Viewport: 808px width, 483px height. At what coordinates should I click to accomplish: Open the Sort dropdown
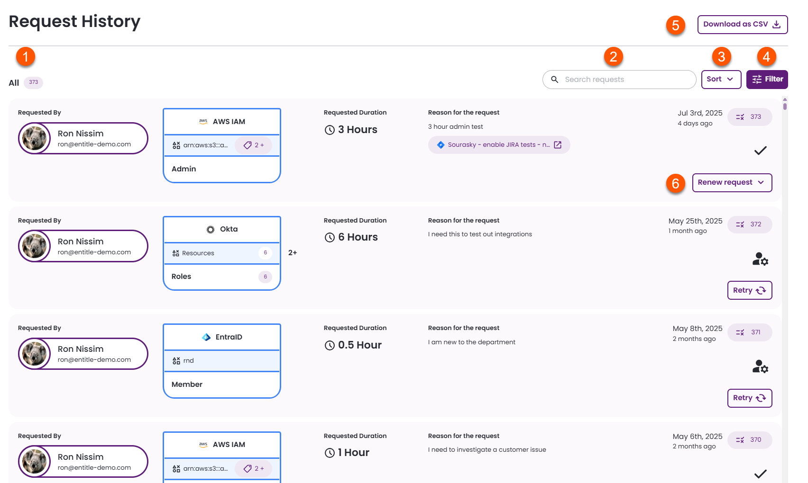pos(721,80)
